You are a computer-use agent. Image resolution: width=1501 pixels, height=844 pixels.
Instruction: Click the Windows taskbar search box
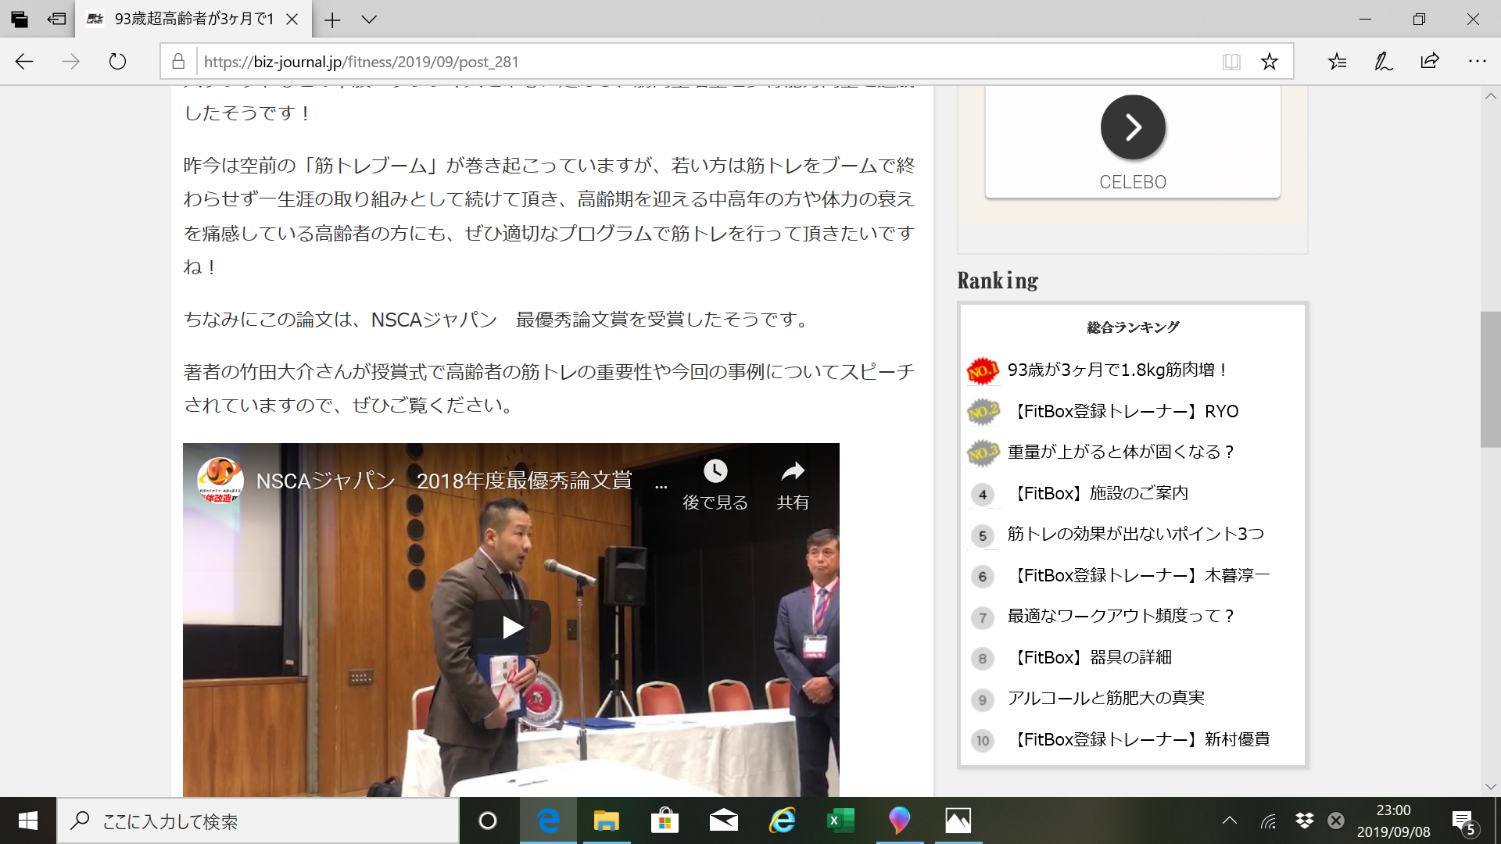(x=258, y=821)
